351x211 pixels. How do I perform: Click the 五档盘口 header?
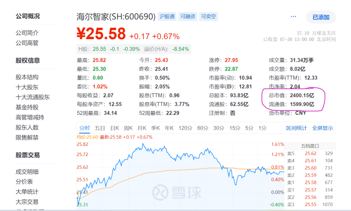pos(310,146)
